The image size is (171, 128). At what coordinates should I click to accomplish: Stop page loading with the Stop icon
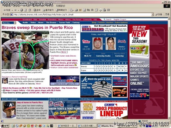pos(22,10)
